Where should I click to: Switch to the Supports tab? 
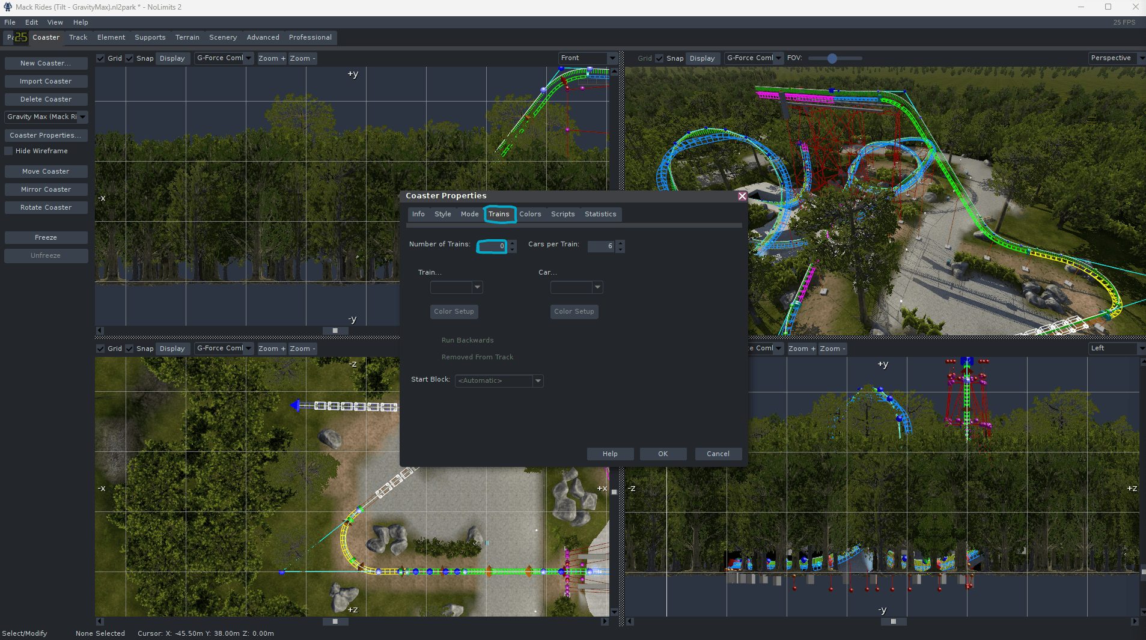pos(150,37)
